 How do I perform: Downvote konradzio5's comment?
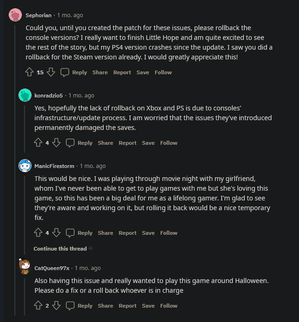coord(56,142)
